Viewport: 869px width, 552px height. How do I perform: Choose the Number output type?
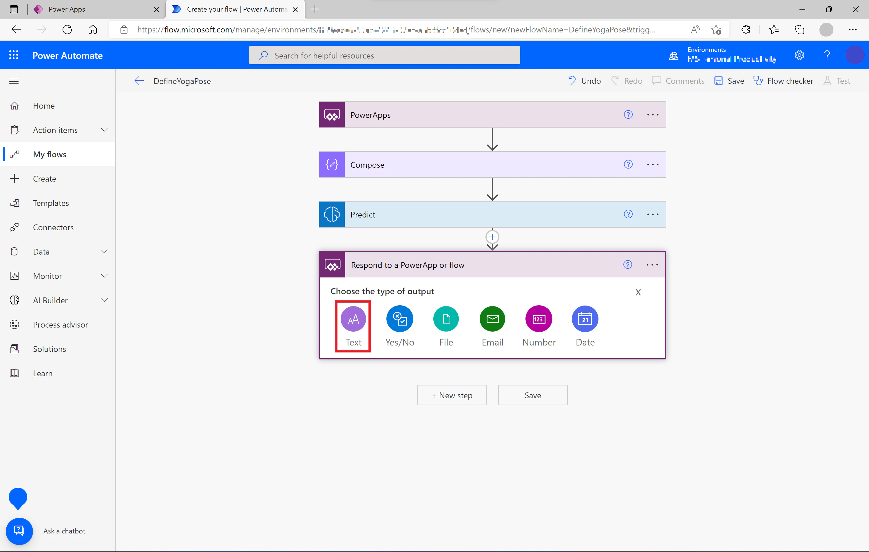tap(539, 326)
